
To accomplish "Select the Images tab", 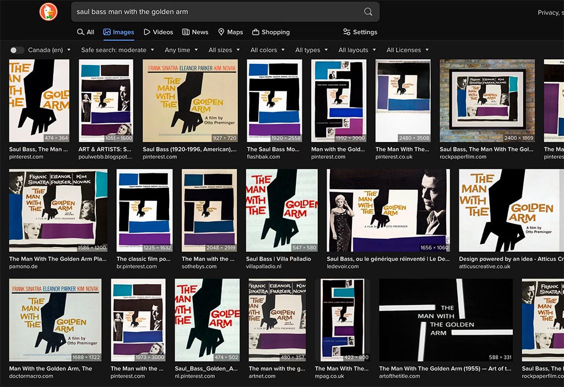I will (x=119, y=32).
